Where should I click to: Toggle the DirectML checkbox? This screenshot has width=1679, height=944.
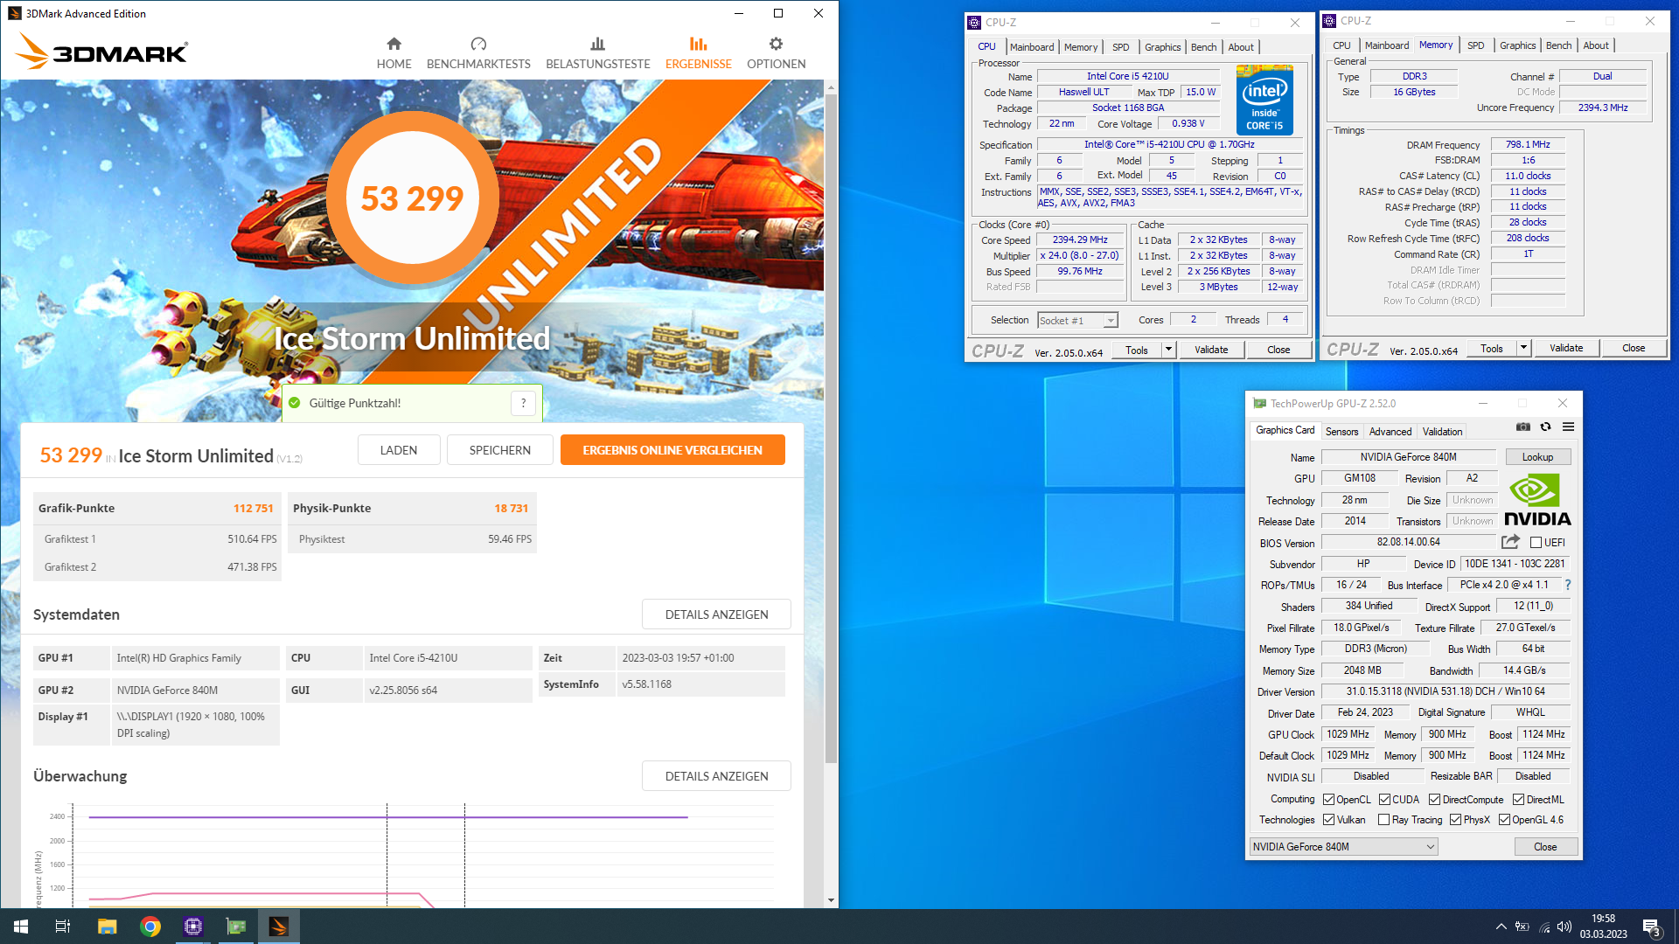coord(1518,800)
